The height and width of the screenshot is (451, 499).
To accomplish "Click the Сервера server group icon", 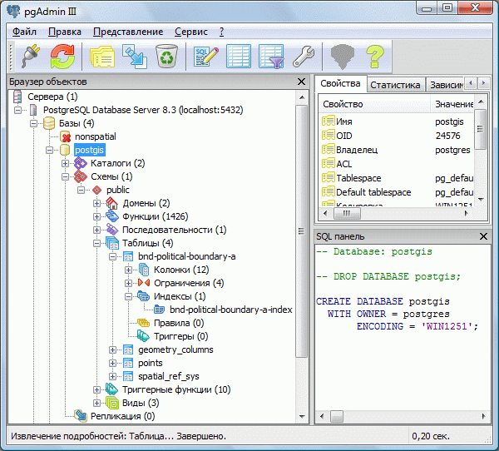I will coord(17,97).
